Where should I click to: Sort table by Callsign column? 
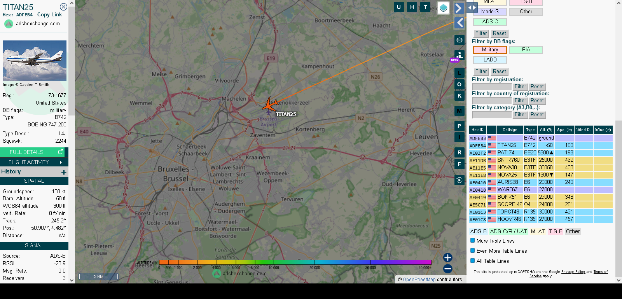[510, 130]
